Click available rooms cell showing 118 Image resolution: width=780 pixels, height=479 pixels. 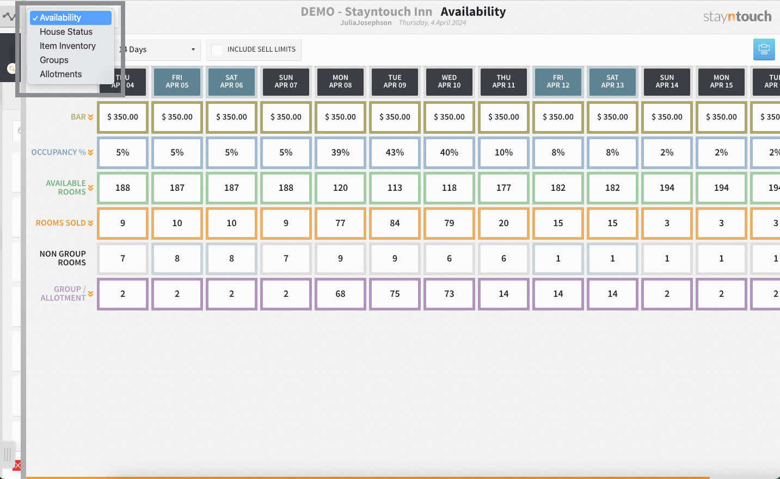click(449, 188)
